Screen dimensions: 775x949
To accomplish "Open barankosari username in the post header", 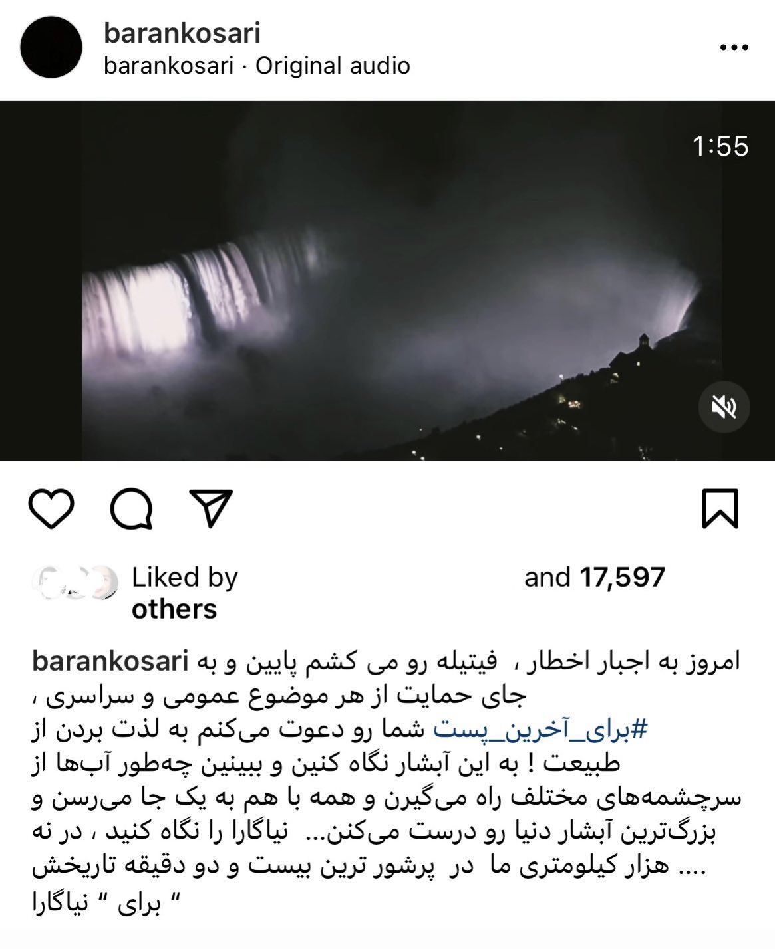I will coord(182,33).
